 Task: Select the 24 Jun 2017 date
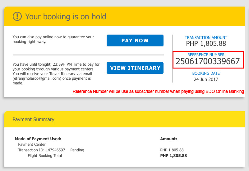tap(206, 79)
